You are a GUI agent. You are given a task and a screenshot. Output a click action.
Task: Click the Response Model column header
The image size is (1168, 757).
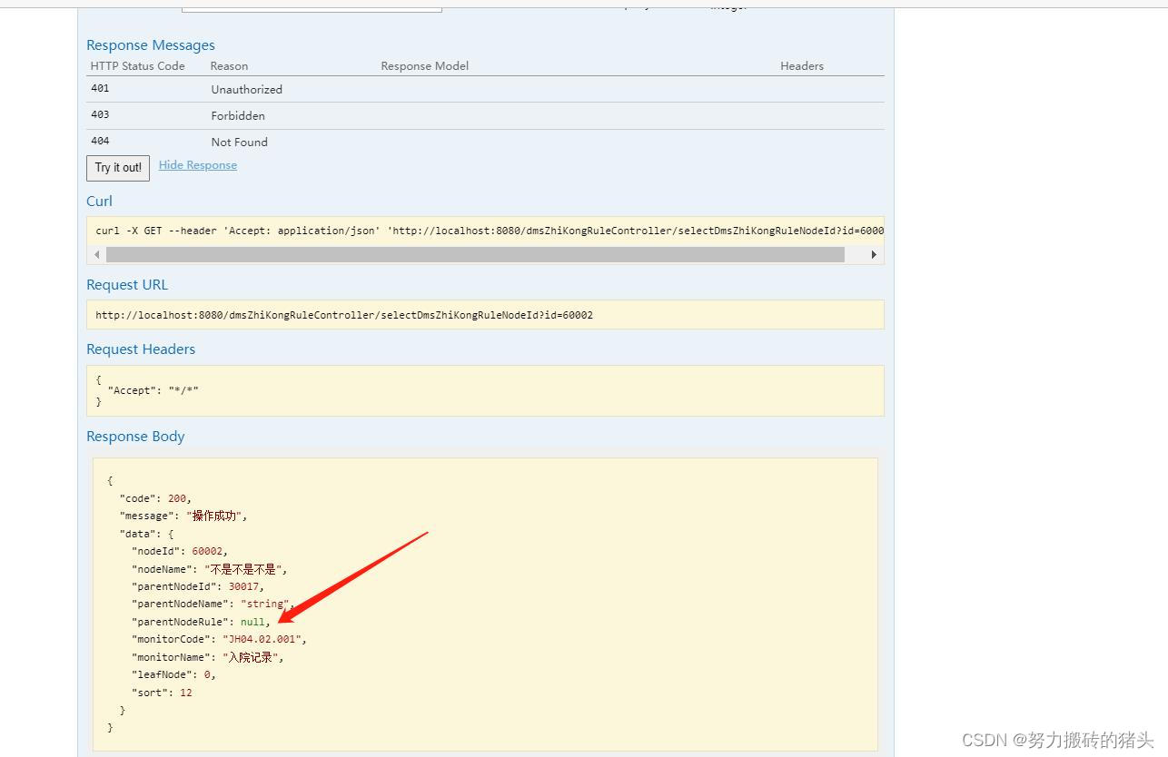pos(425,66)
